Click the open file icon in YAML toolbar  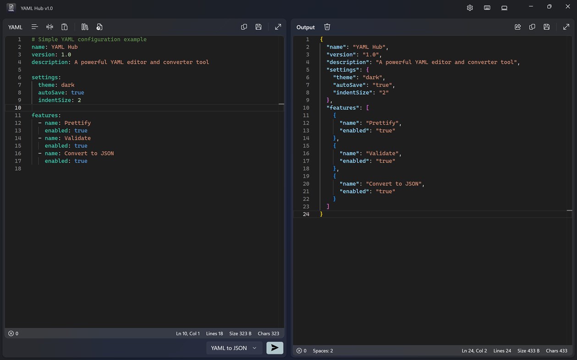point(99,27)
